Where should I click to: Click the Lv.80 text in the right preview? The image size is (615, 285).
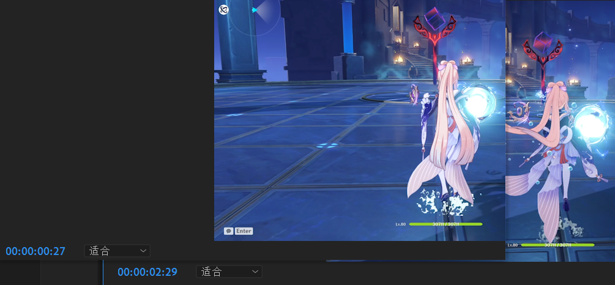pyautogui.click(x=512, y=245)
